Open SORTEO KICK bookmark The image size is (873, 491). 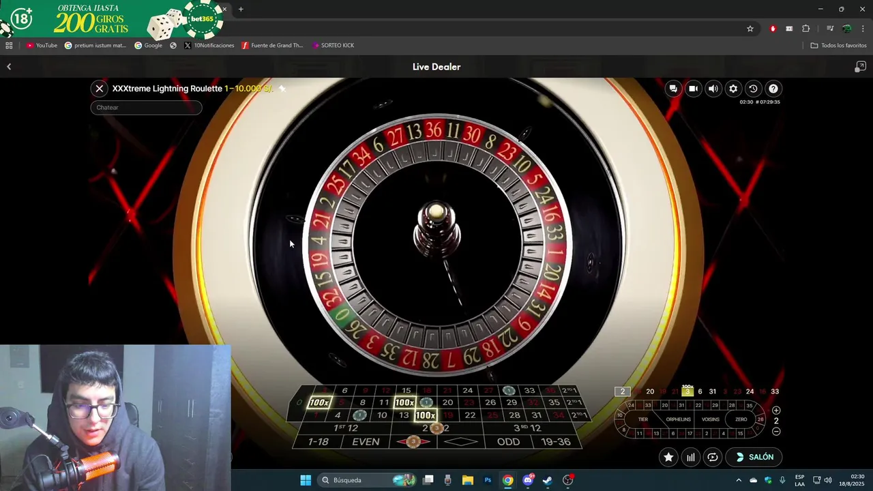pyautogui.click(x=333, y=46)
